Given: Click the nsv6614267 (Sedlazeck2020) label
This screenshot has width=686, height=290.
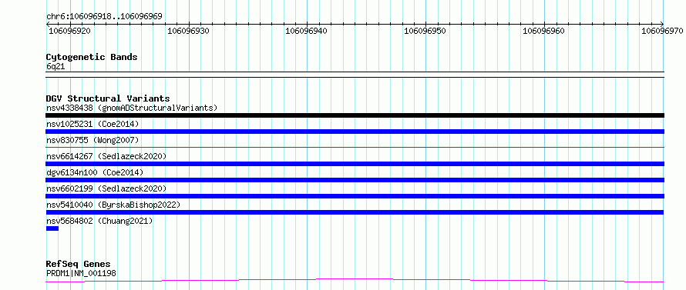Looking at the screenshot, I should pos(106,156).
